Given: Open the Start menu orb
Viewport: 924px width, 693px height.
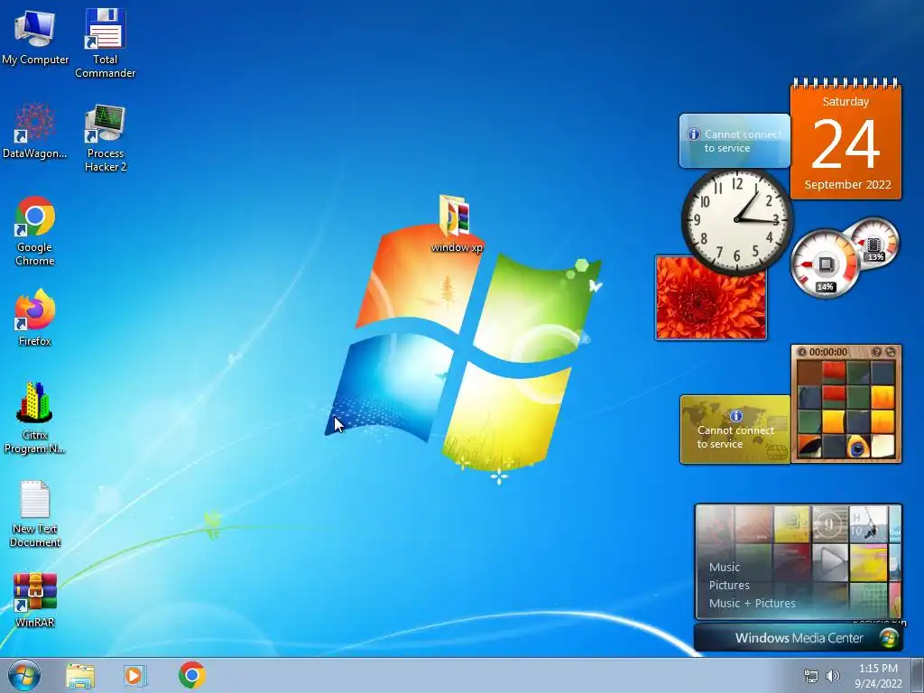Looking at the screenshot, I should coord(23,675).
